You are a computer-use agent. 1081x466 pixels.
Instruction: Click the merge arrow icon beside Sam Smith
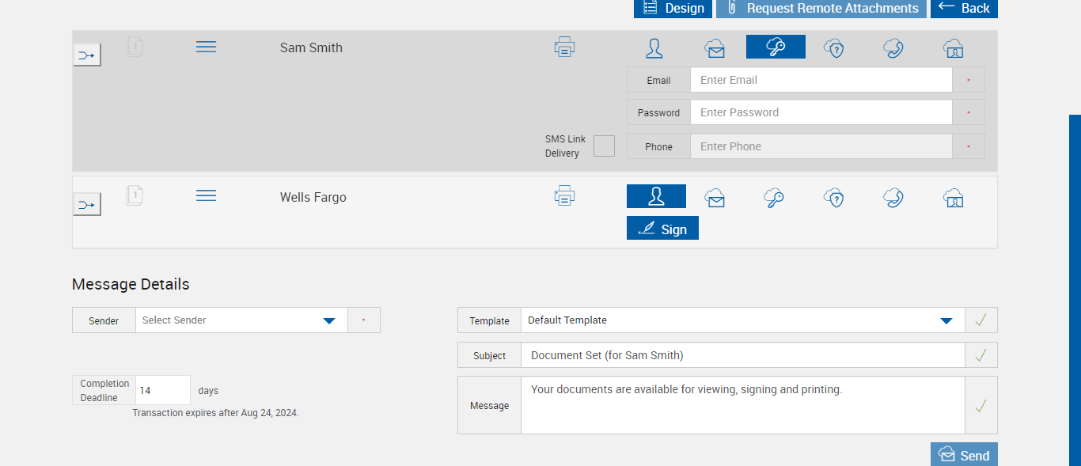point(87,55)
